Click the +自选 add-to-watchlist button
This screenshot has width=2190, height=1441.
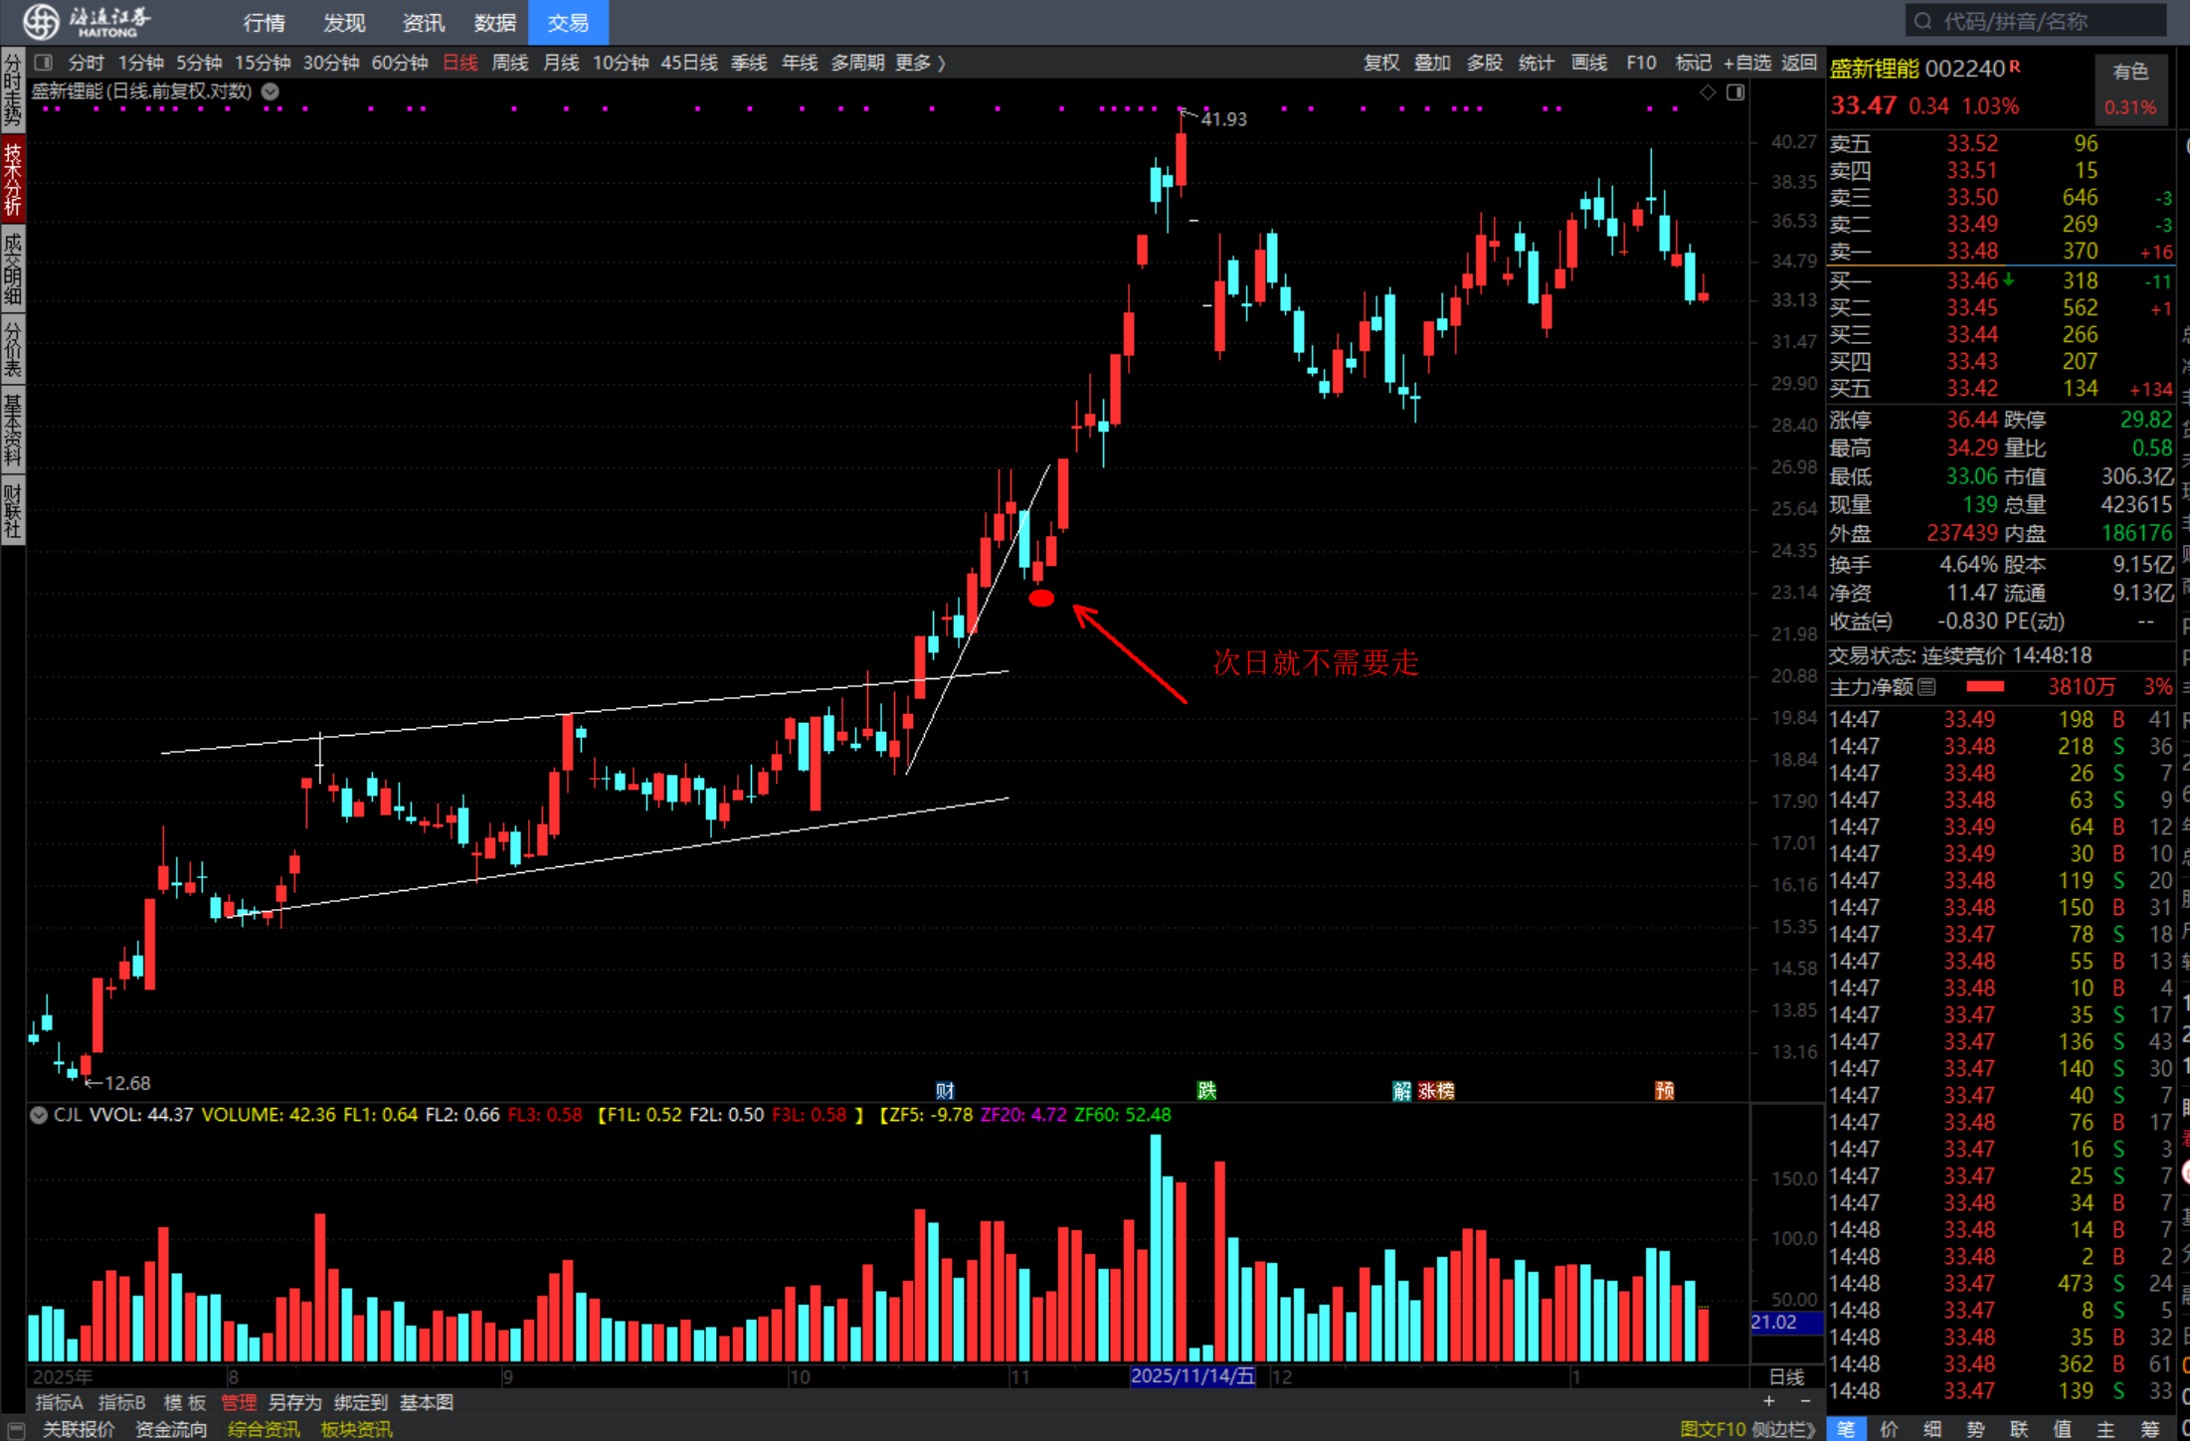click(1747, 63)
